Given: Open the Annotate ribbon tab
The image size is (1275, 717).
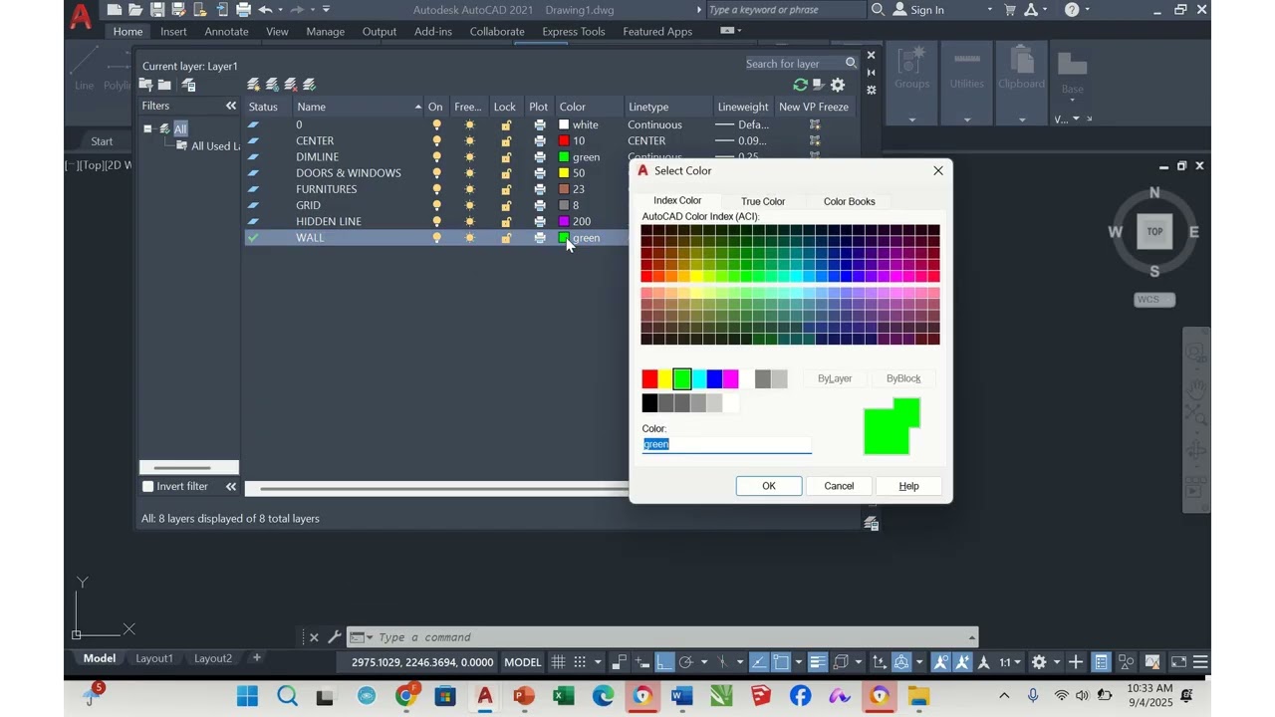Looking at the screenshot, I should [226, 32].
